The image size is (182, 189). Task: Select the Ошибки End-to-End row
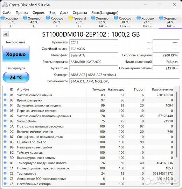(88, 142)
